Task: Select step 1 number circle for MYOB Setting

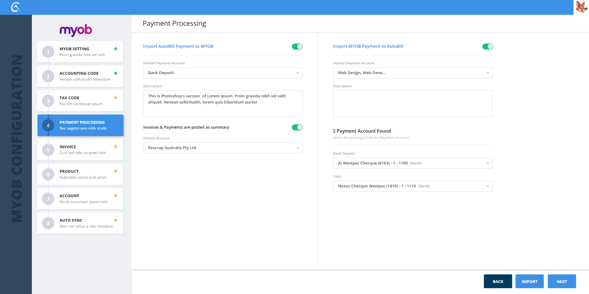Action: click(x=48, y=52)
